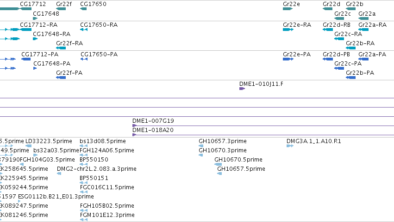The height and width of the screenshot is (222, 394).
Task: Select the Gr22d gene label
Action: tap(331, 4)
